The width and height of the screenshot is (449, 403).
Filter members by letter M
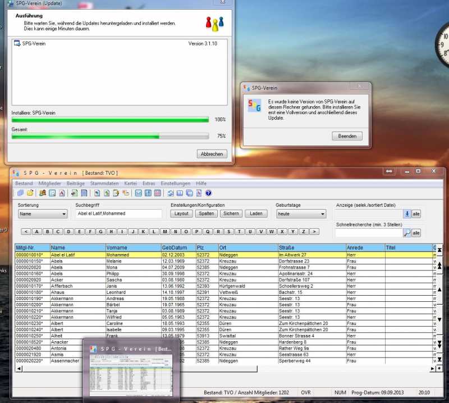coord(164,232)
